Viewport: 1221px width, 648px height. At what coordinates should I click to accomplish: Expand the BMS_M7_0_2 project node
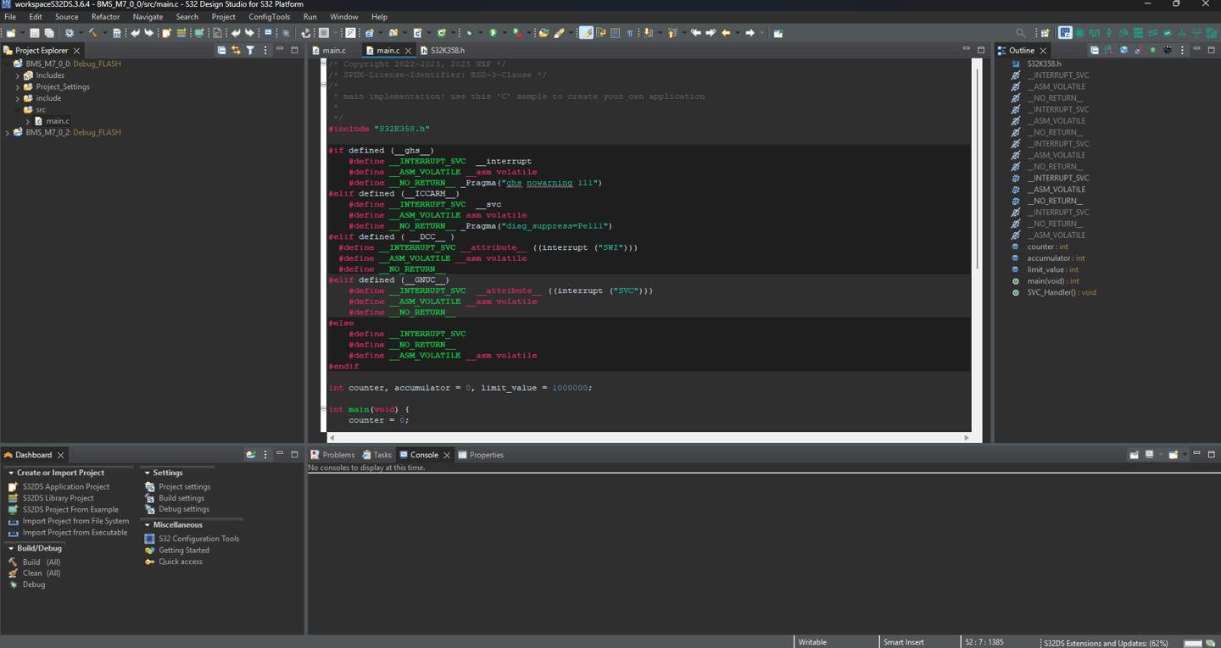pos(8,133)
